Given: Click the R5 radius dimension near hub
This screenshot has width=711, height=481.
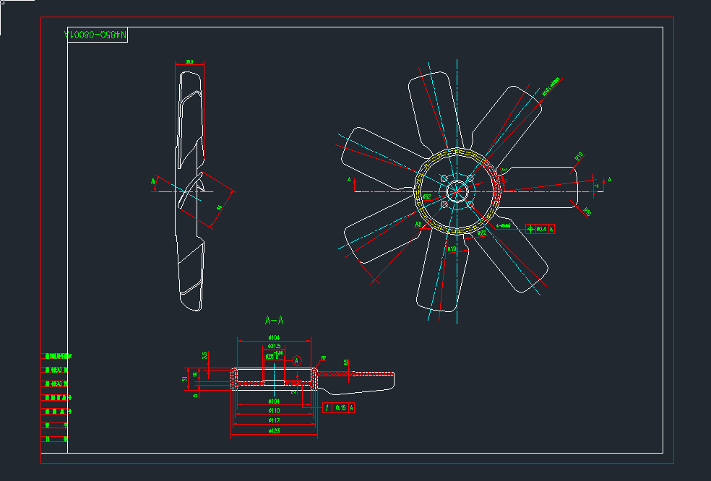Looking at the screenshot, I should click(x=418, y=225).
